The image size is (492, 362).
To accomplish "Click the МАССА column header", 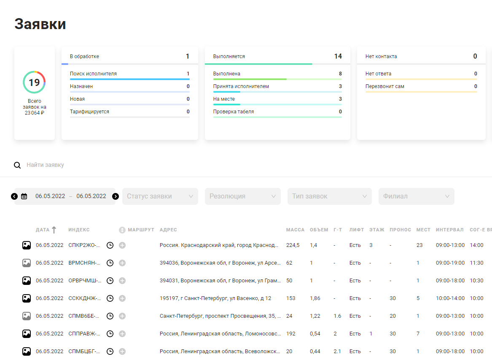I will pyautogui.click(x=295, y=230).
